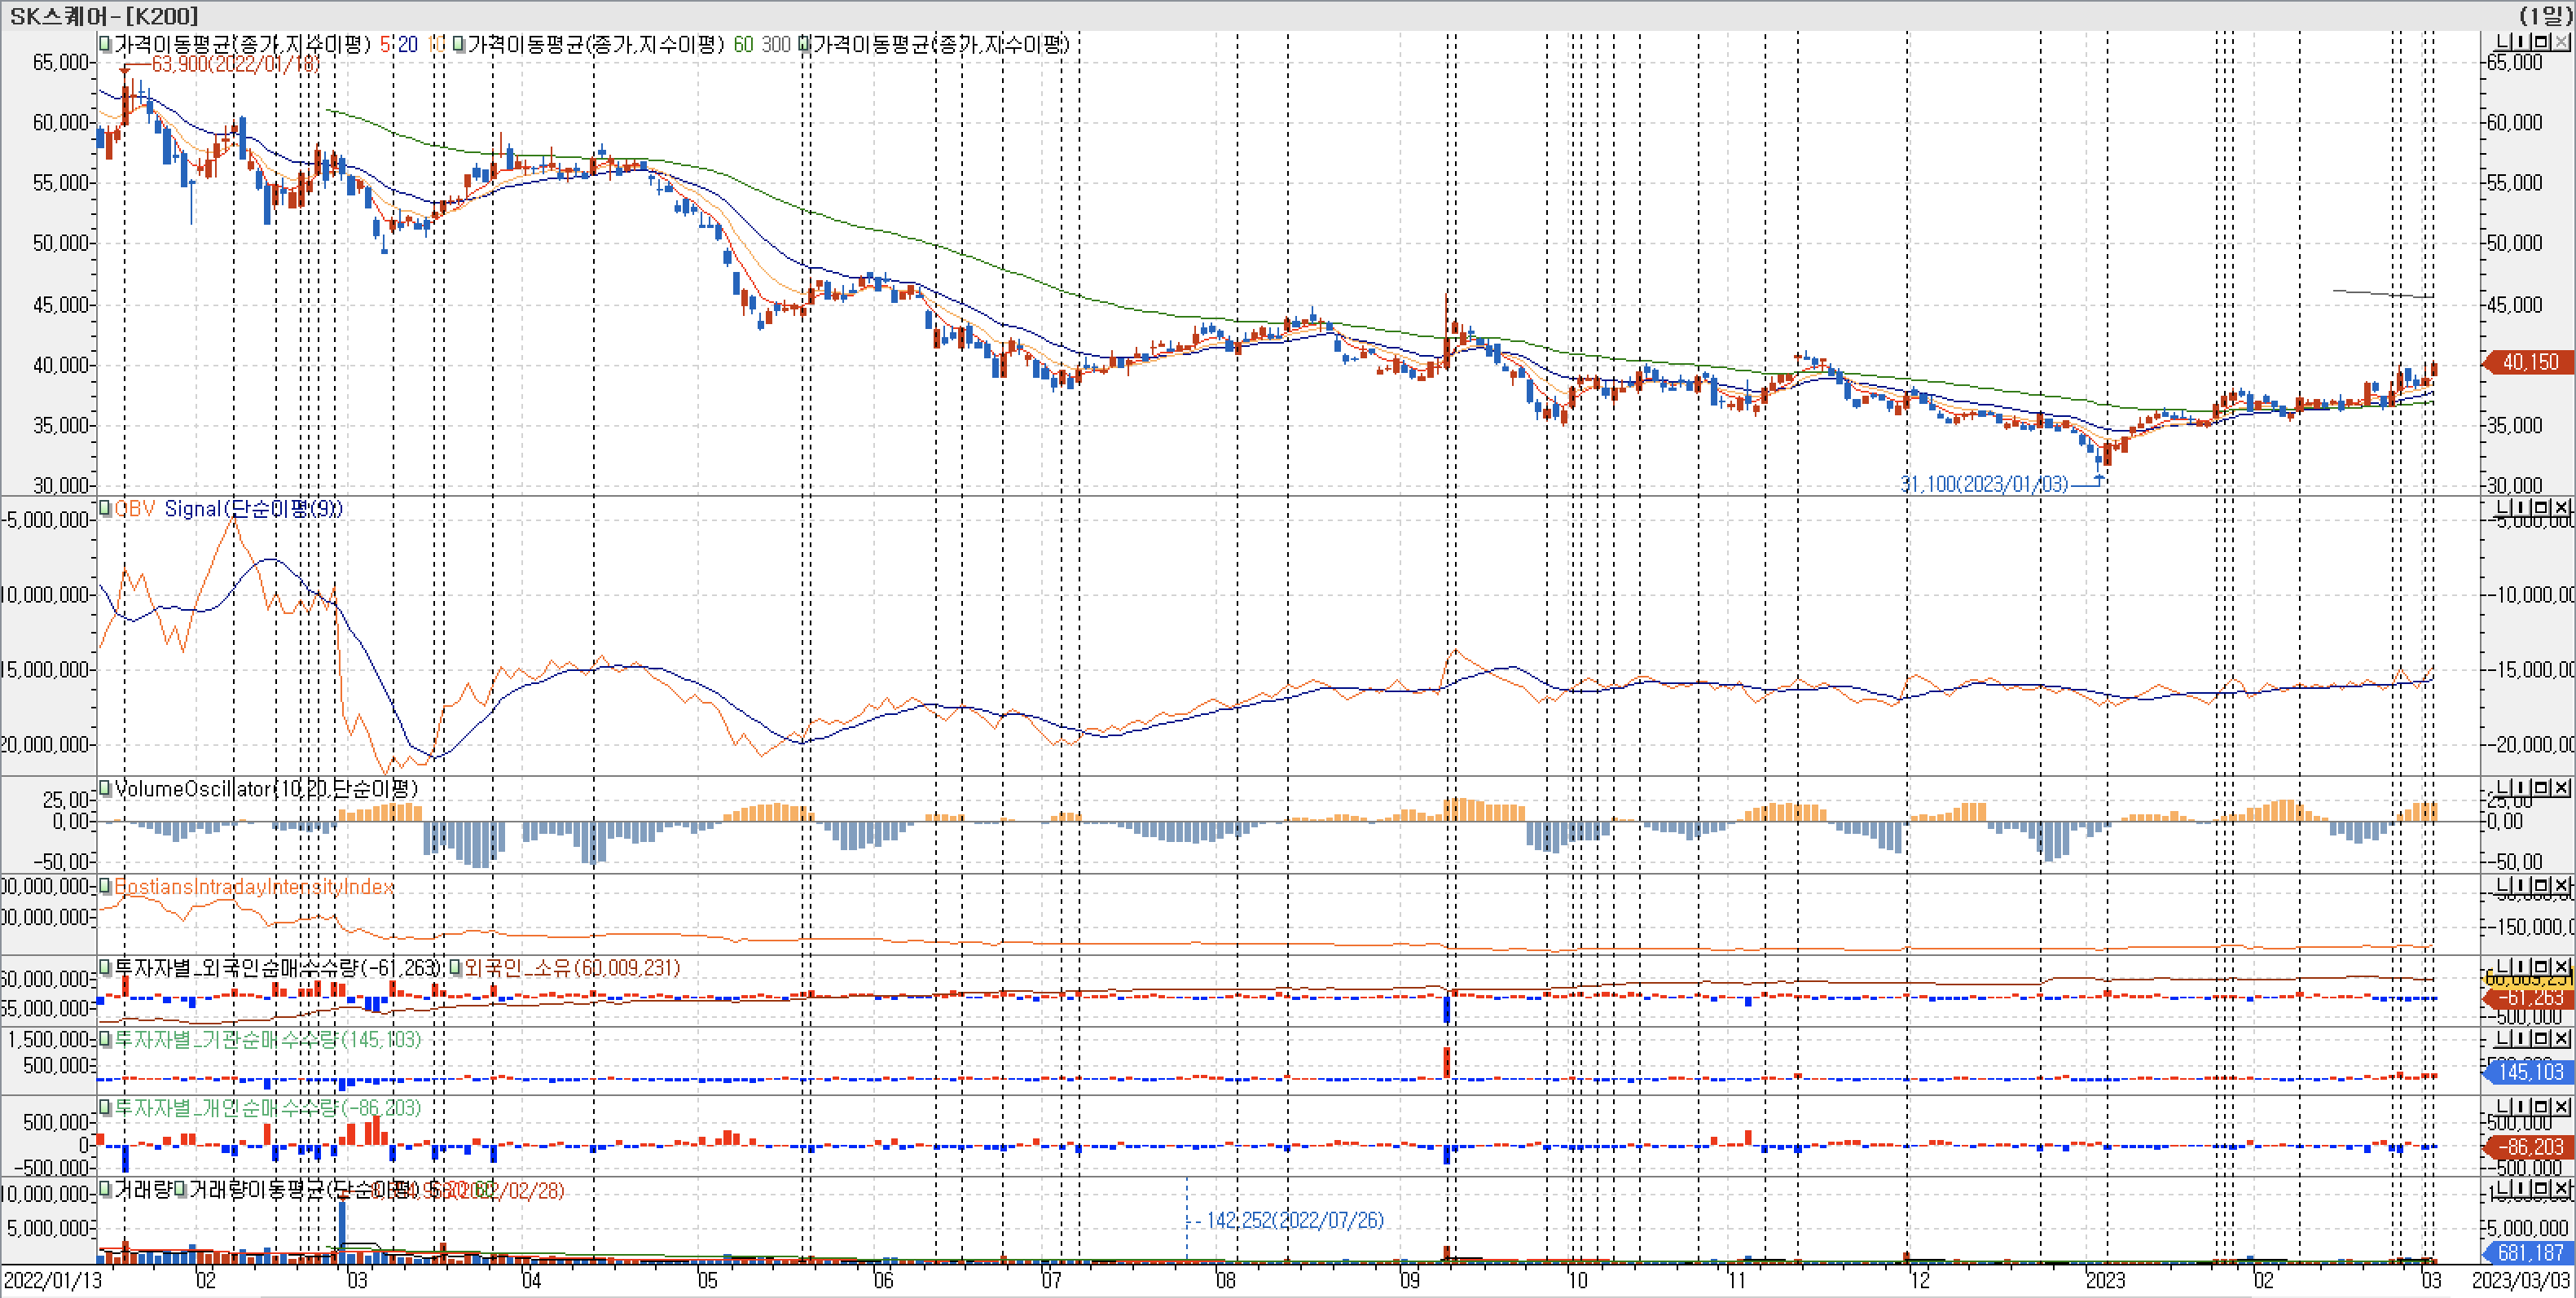Click the vertical bar button in price panel
2576x1298 pixels.
[2522, 43]
